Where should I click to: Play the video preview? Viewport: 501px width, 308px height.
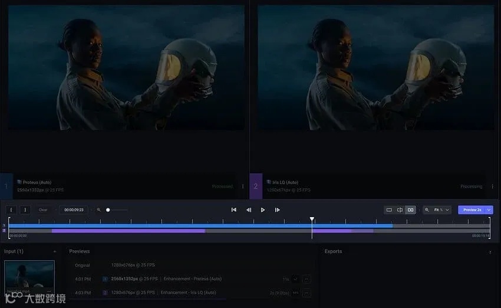(263, 210)
